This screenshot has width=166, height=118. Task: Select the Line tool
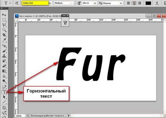[4, 102]
